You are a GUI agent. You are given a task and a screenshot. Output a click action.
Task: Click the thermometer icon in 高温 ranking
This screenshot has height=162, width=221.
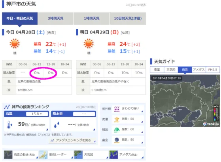tap(9, 125)
